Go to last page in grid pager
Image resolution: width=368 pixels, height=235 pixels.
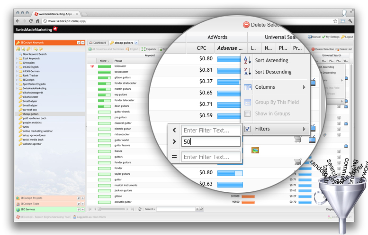click(x=132, y=209)
